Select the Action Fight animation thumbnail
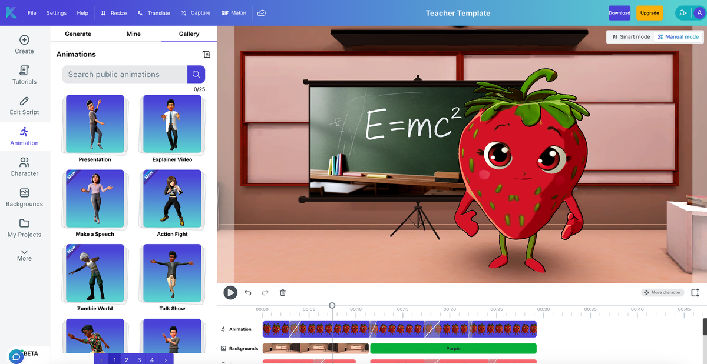 point(172,199)
